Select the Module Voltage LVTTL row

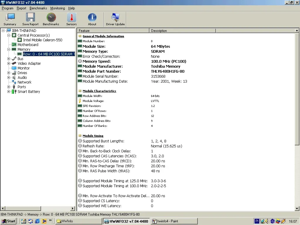pos(118,101)
